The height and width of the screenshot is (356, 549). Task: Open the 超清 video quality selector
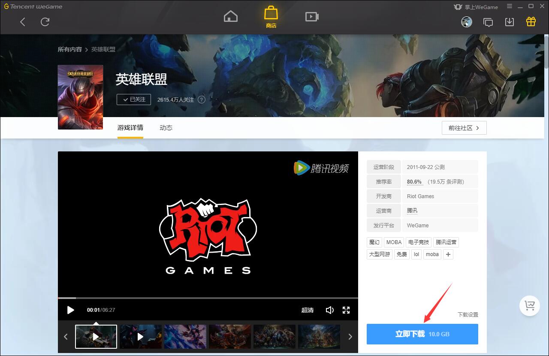pyautogui.click(x=308, y=310)
